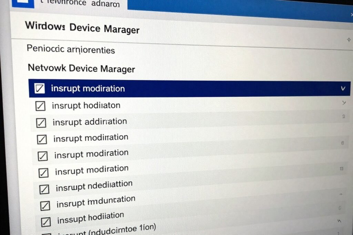Select the 'Peniocdc arniorenties' entry

71,50
